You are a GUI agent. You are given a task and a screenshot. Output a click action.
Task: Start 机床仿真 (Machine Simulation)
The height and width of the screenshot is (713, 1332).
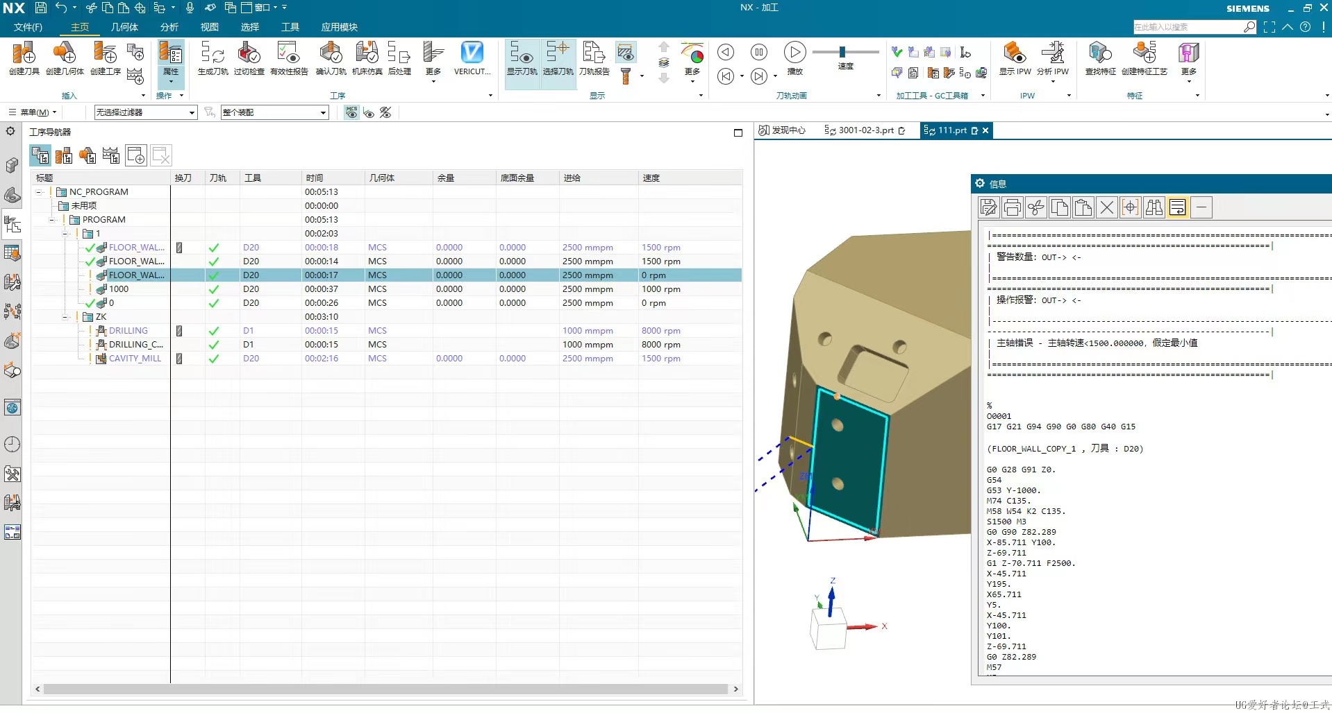click(367, 58)
